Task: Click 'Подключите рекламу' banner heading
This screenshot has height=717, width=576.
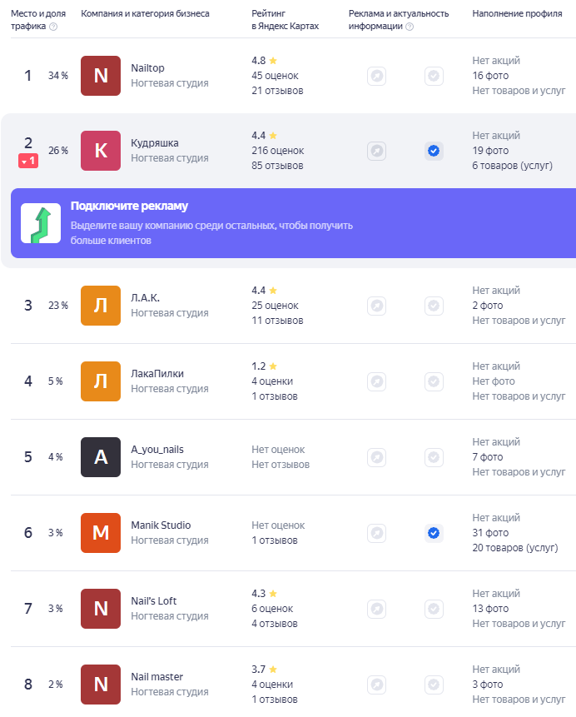Action: (x=129, y=207)
